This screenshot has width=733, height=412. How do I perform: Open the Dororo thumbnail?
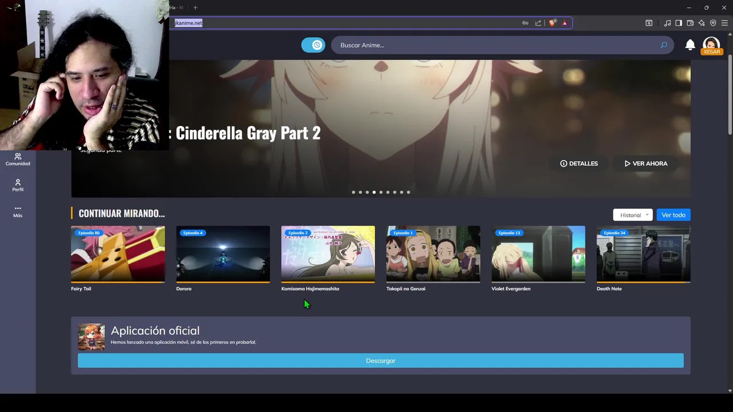(x=223, y=254)
